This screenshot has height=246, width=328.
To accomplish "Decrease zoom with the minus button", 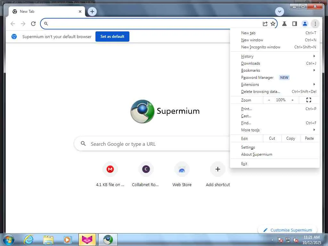I will [x=269, y=100].
